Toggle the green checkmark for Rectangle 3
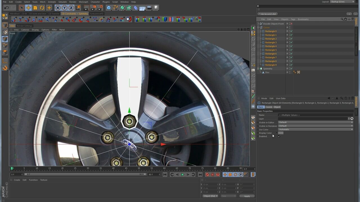This screenshot has height=202, width=360. tap(292, 42)
